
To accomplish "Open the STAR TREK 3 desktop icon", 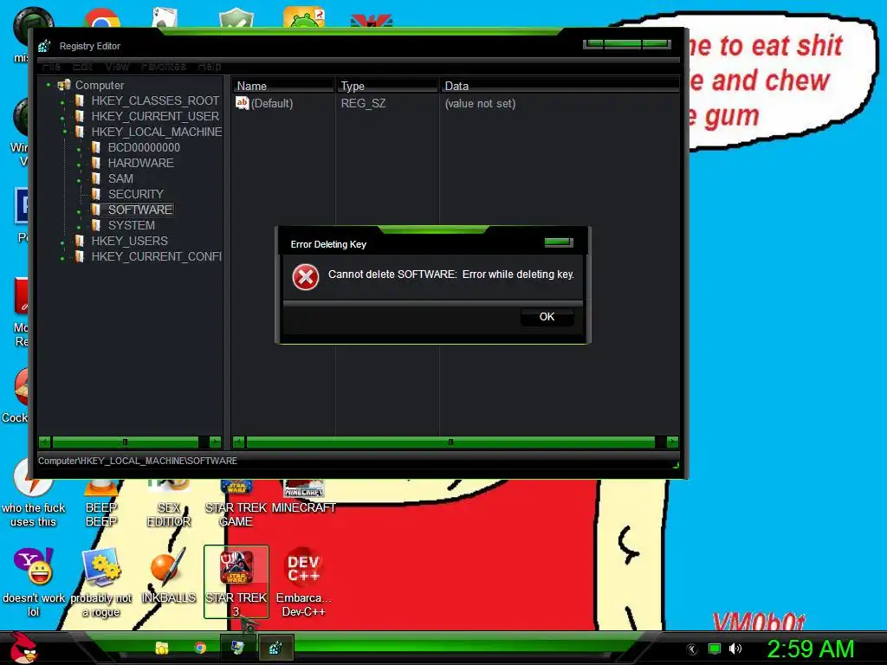I will point(236,583).
